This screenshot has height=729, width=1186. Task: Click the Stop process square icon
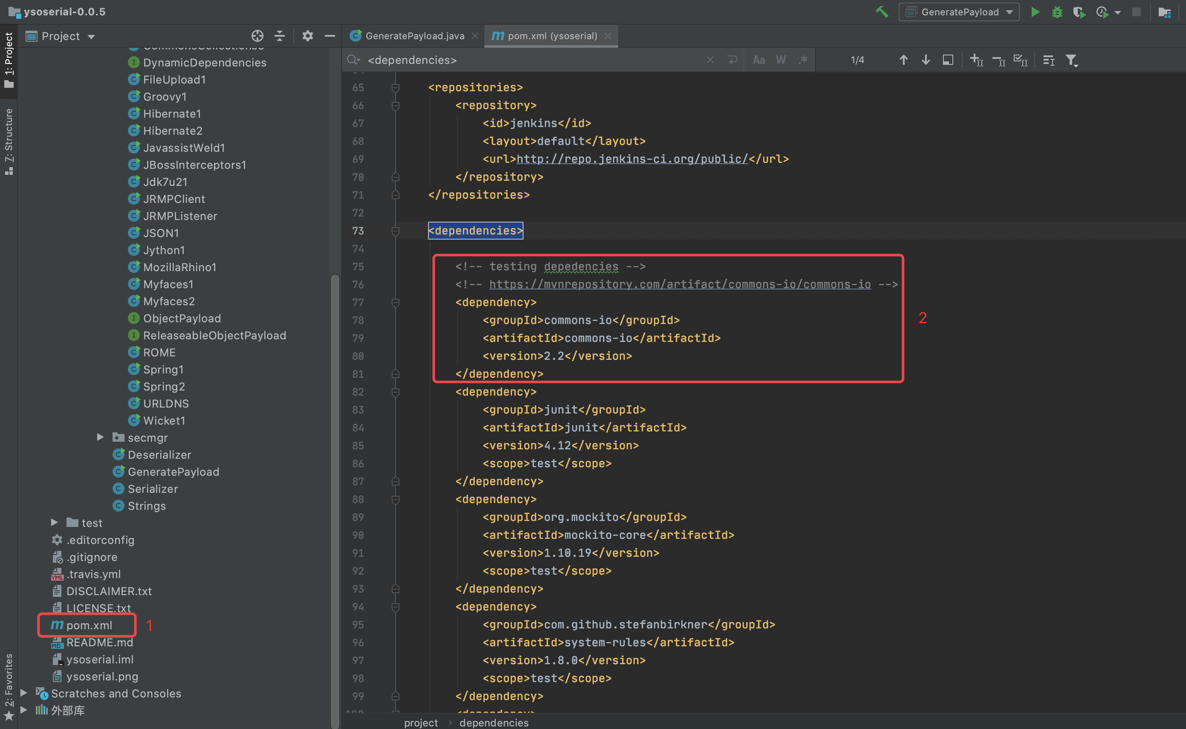[1137, 12]
